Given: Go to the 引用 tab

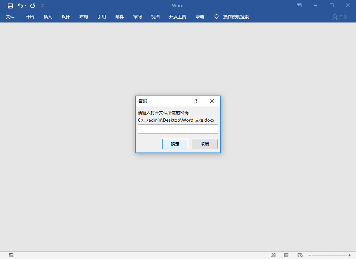Looking at the screenshot, I should (101, 17).
